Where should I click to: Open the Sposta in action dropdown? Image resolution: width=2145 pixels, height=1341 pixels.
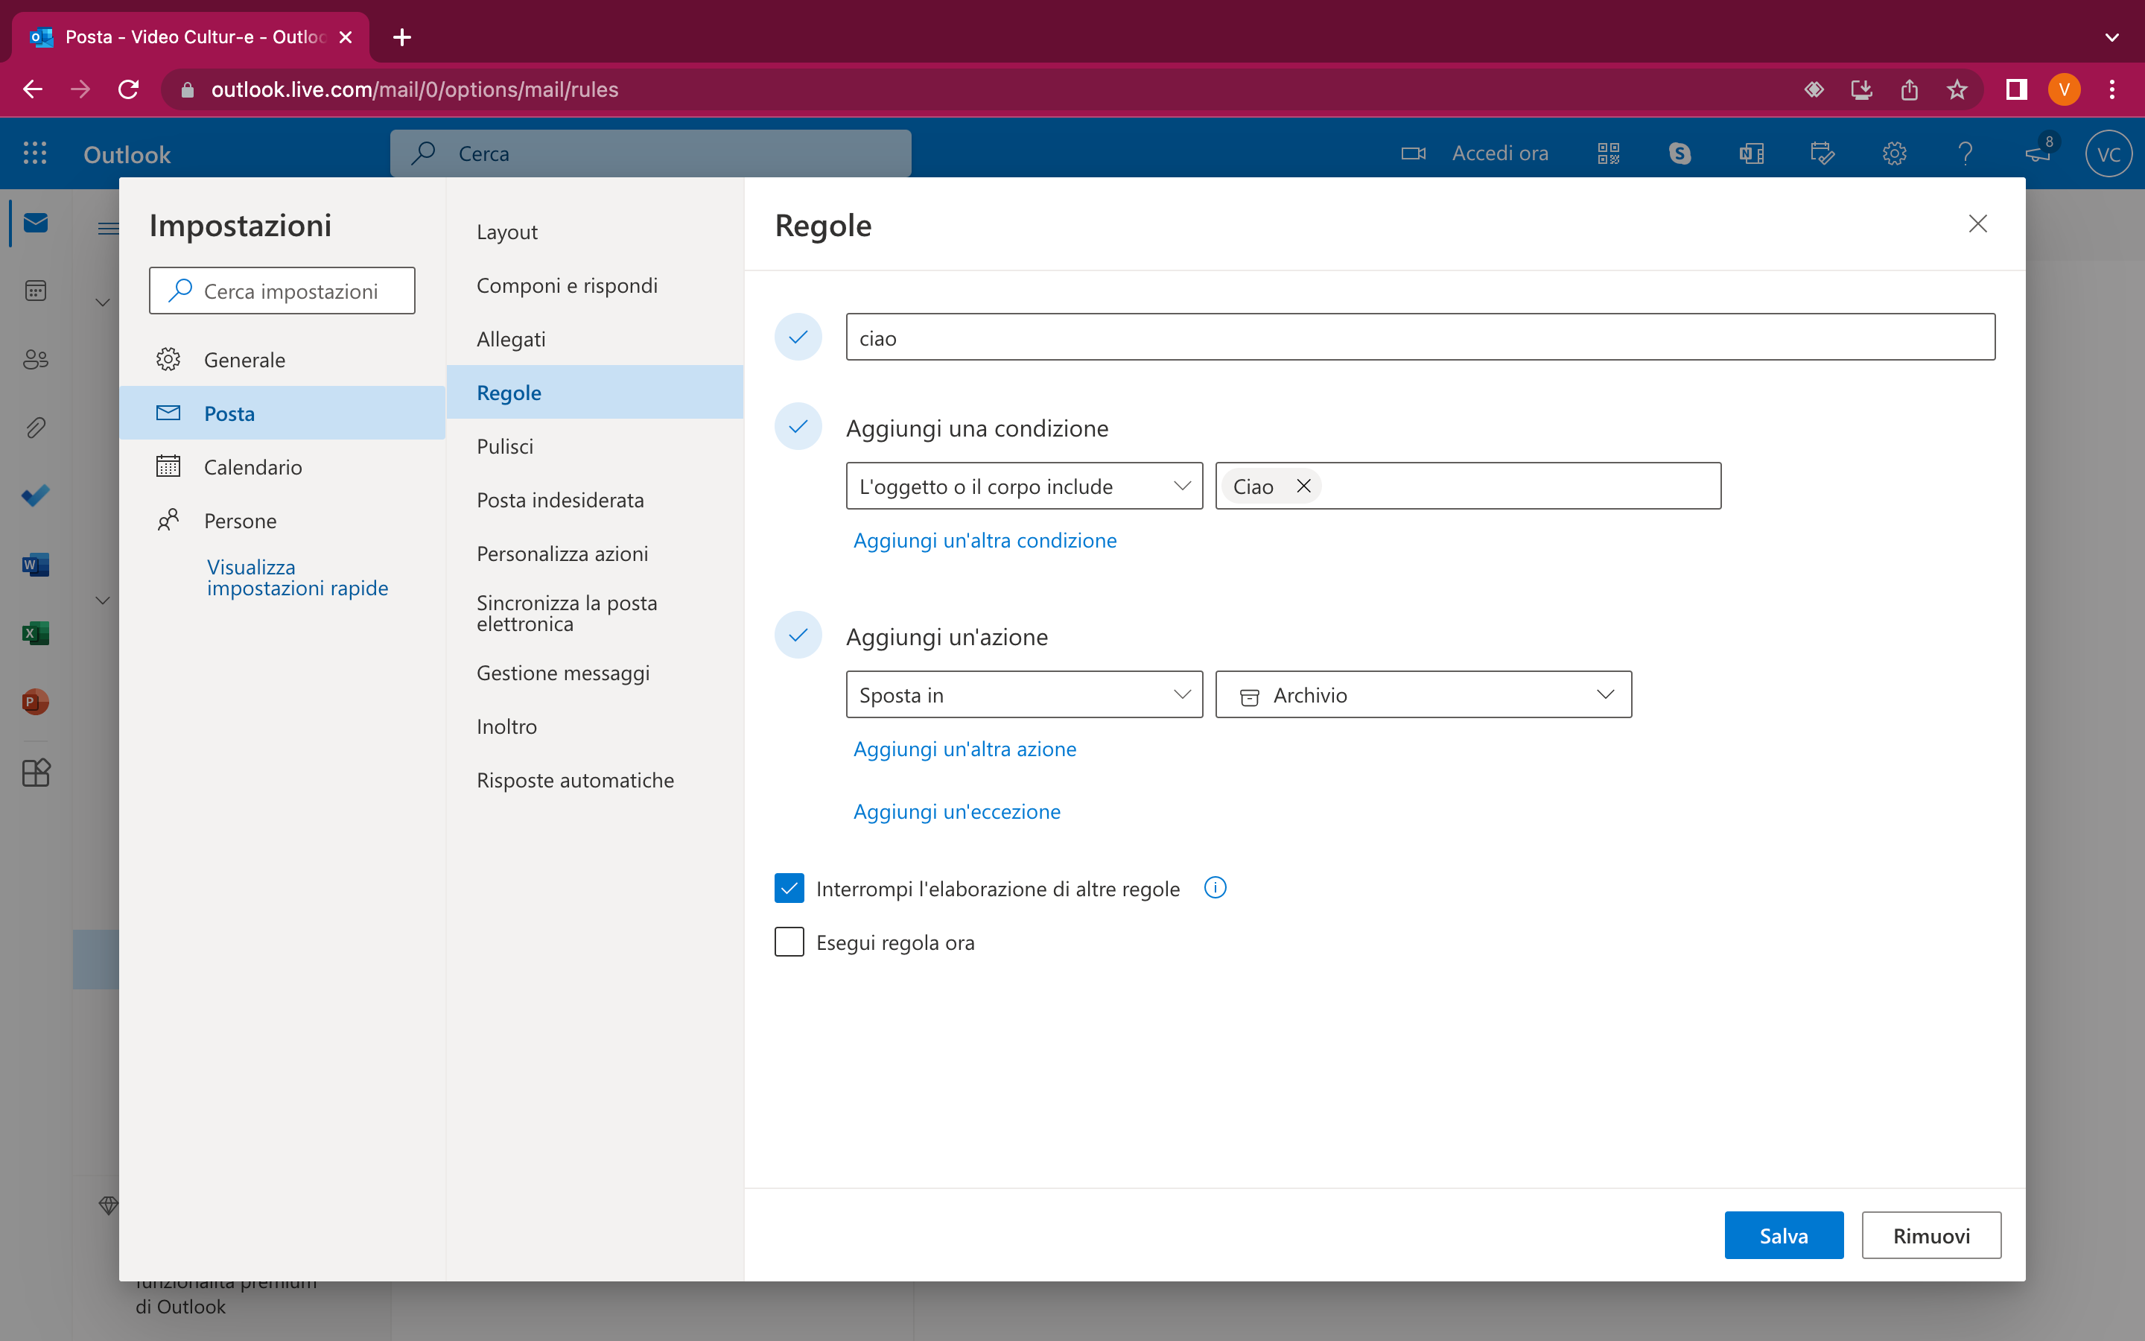pyautogui.click(x=1024, y=694)
